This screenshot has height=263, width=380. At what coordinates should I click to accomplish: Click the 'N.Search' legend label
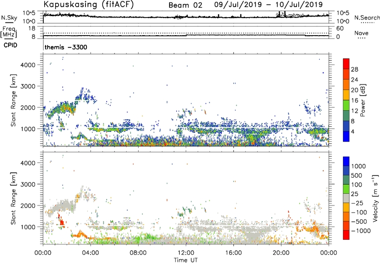click(367, 18)
